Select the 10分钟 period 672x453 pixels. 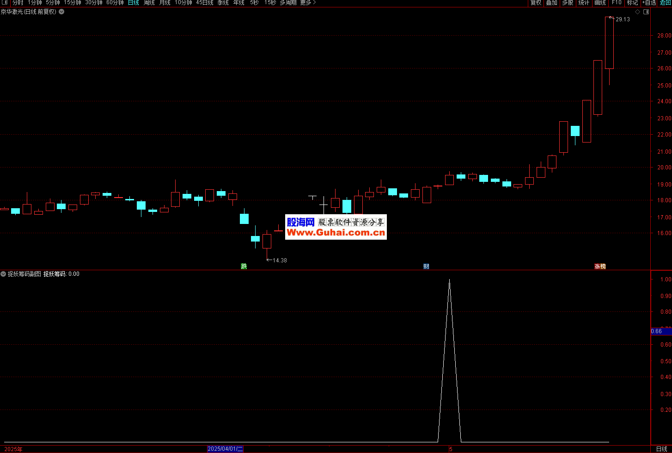click(183, 3)
